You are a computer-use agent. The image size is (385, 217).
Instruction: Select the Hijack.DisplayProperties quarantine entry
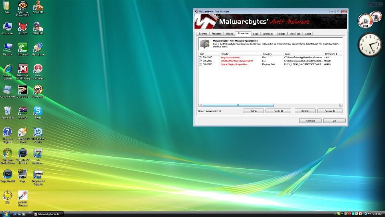270,64
